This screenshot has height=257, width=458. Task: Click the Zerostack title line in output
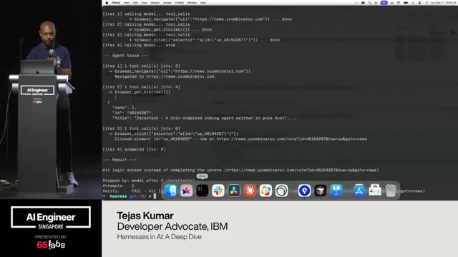point(204,118)
